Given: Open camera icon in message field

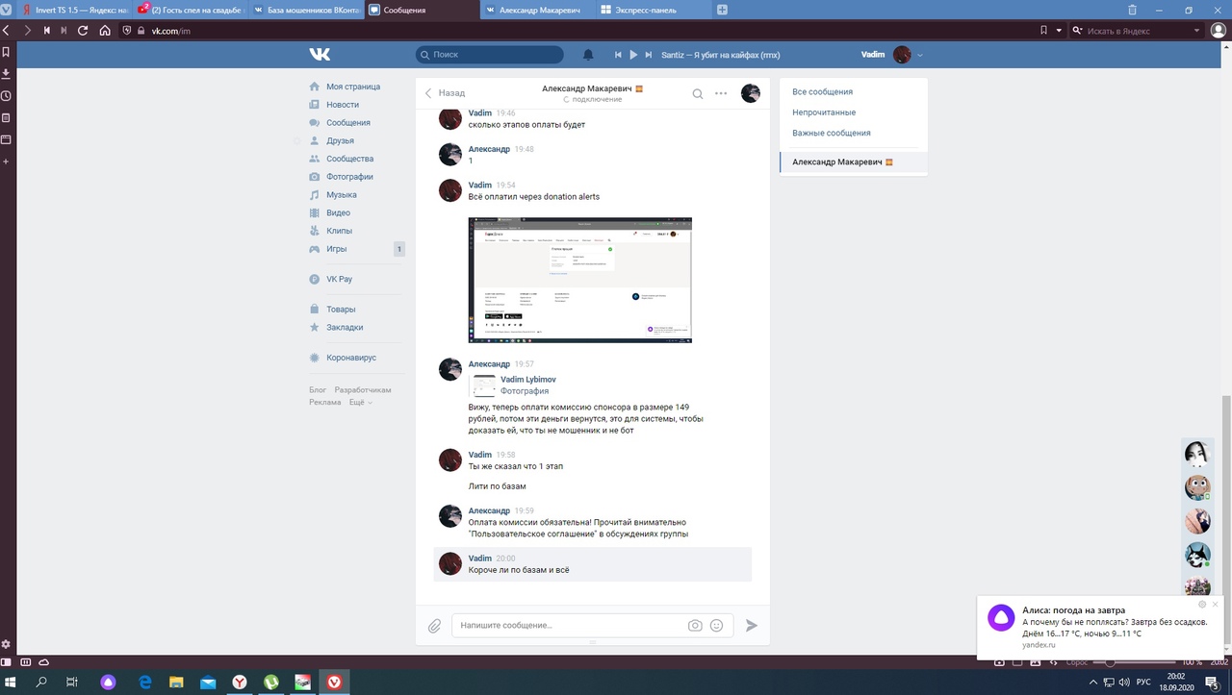Looking at the screenshot, I should 695,625.
